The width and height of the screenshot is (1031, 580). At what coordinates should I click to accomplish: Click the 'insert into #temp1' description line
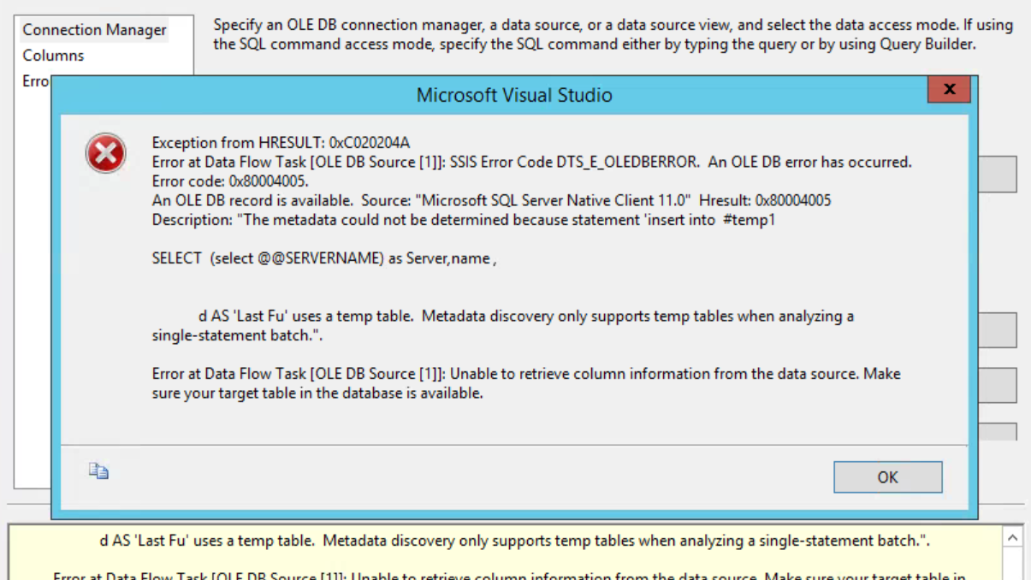(x=464, y=220)
